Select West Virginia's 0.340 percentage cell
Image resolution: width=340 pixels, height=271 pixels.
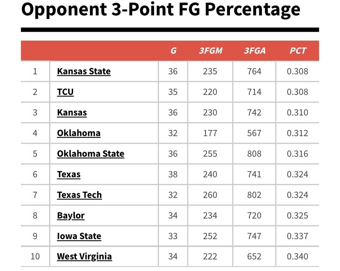[x=297, y=257]
